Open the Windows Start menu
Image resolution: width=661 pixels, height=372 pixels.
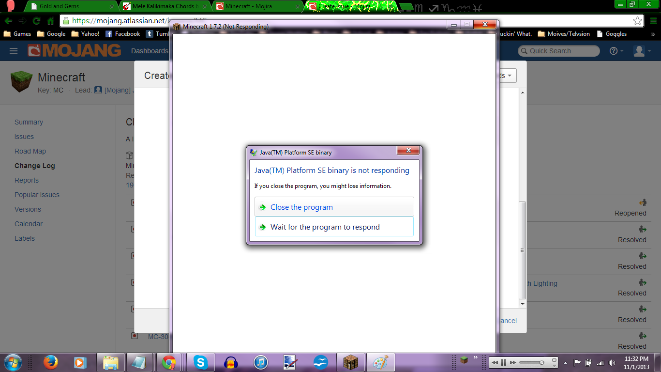coord(12,362)
